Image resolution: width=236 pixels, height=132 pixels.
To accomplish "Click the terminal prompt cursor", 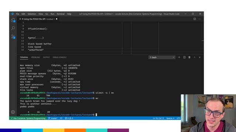I will point(96,115).
